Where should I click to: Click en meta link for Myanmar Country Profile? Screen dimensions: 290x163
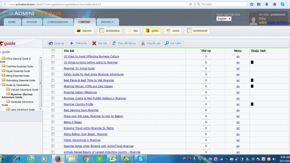[238, 105]
